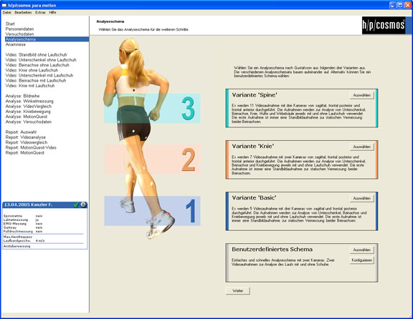
Task: Open Video: Standbild ohne Laufschuh
Action: tap(36, 54)
